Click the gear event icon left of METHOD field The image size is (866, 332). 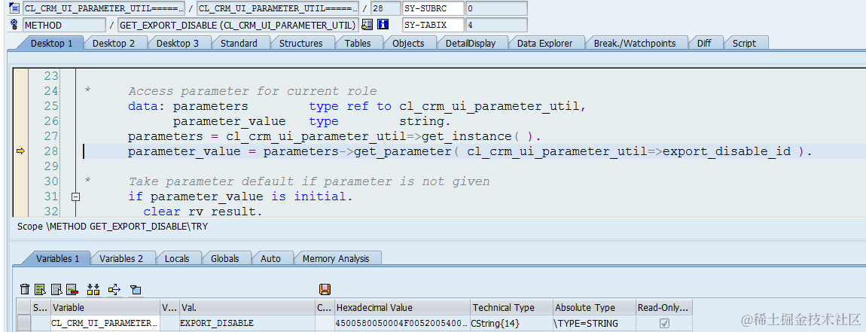(x=14, y=25)
